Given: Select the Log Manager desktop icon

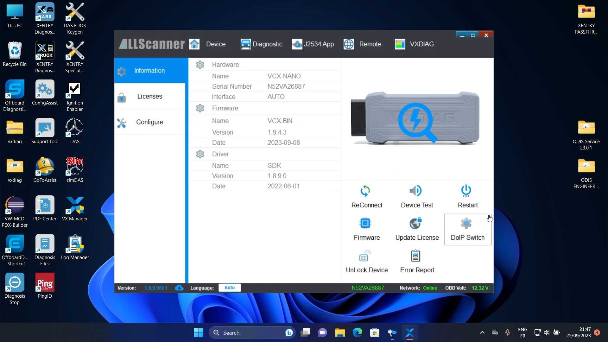Looking at the screenshot, I should [x=75, y=247].
